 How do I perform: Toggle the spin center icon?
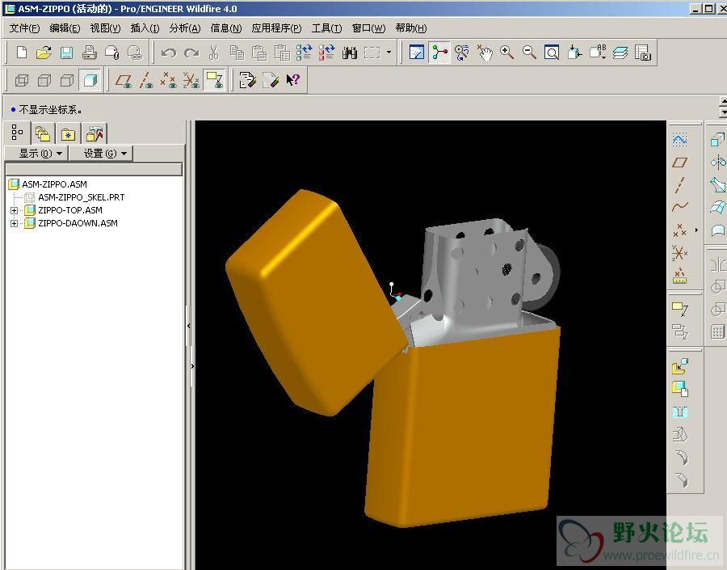click(x=439, y=53)
